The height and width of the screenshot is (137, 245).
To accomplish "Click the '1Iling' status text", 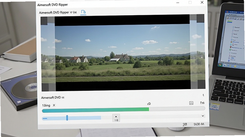I will 46,105.
